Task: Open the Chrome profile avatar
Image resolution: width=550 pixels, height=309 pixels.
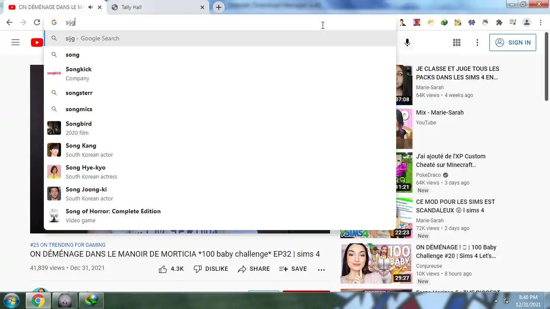Action: pos(526,22)
